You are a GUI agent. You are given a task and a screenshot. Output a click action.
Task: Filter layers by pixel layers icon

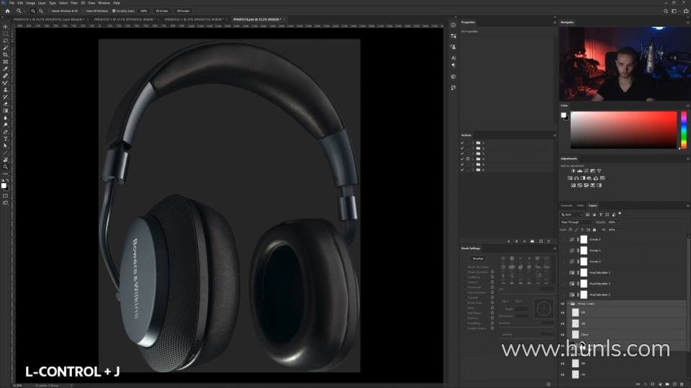pos(587,215)
